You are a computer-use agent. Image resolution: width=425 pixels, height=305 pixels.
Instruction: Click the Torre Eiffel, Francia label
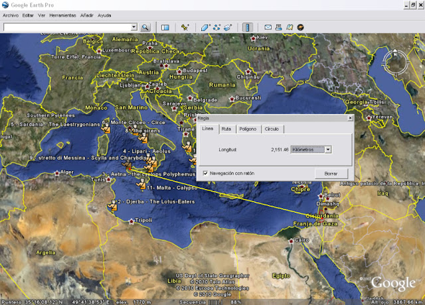pyautogui.click(x=76, y=57)
